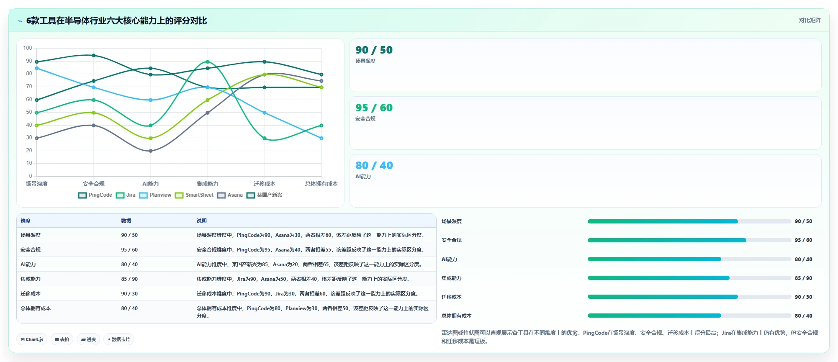This screenshot has width=838, height=362.
Task: Click the chart title 6款工具在半导体行业
Action: (116, 21)
